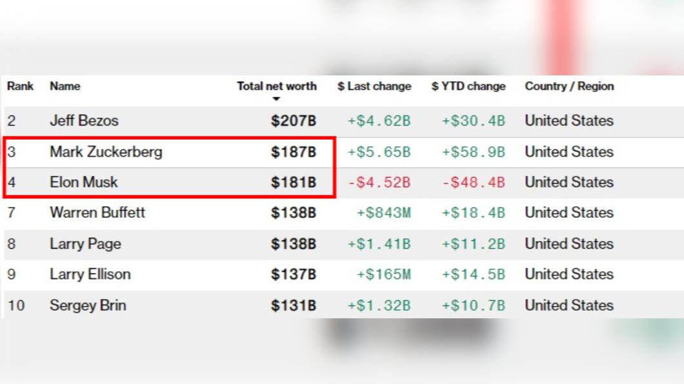
Task: Click Larry Page's name
Action: point(85,244)
